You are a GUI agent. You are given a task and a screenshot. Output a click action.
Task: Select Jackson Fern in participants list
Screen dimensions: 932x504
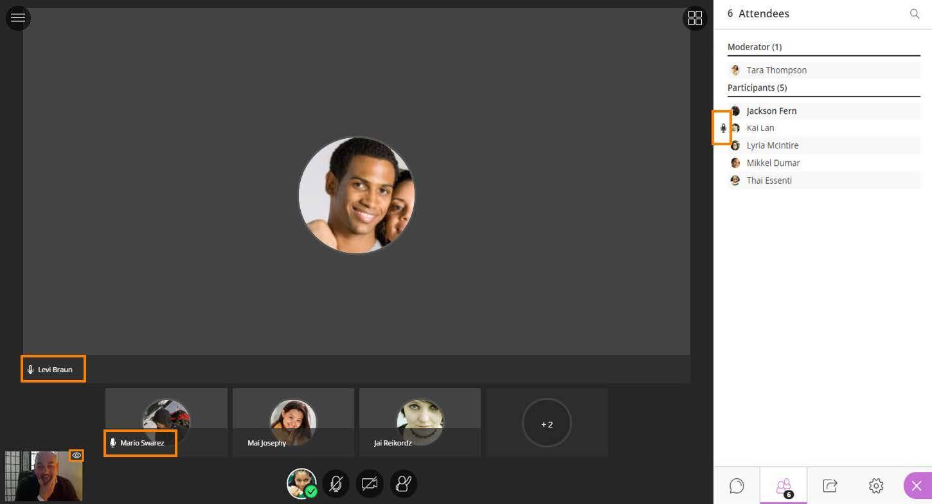click(771, 111)
